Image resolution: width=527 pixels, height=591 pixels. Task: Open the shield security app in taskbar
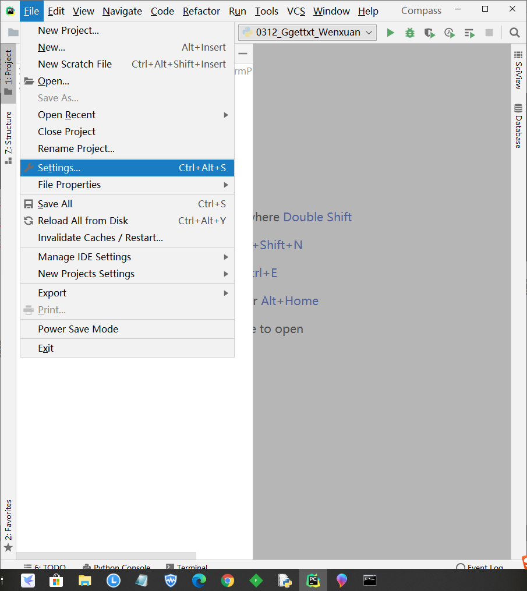(x=171, y=581)
